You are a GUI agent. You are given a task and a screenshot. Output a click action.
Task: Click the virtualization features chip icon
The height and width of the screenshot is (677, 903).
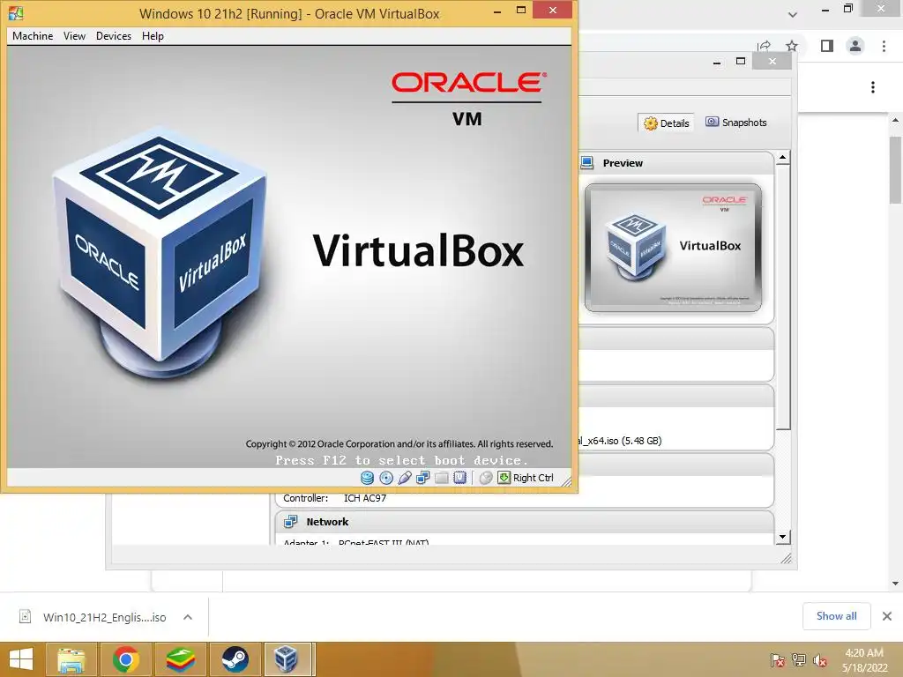[459, 478]
